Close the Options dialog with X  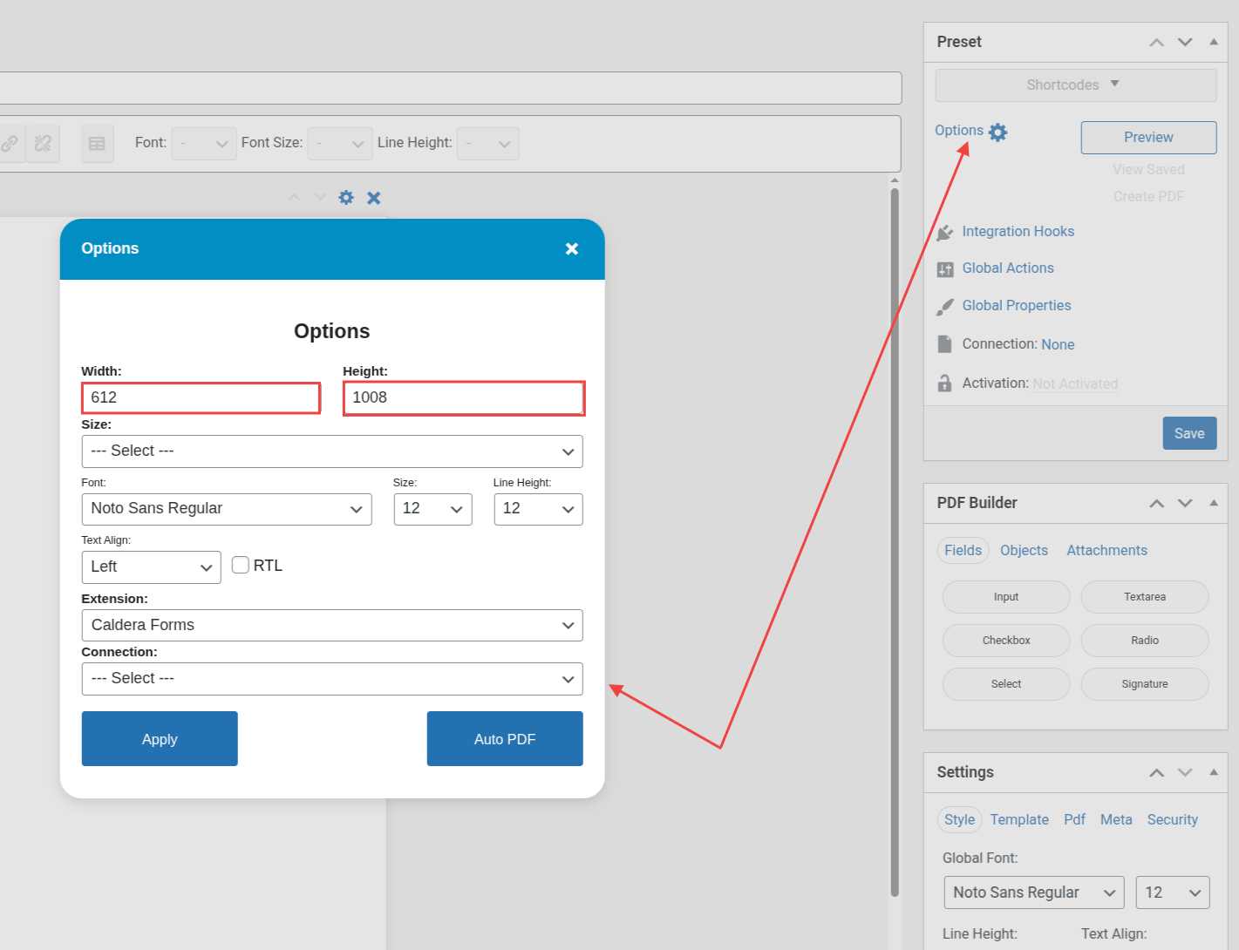coord(571,249)
